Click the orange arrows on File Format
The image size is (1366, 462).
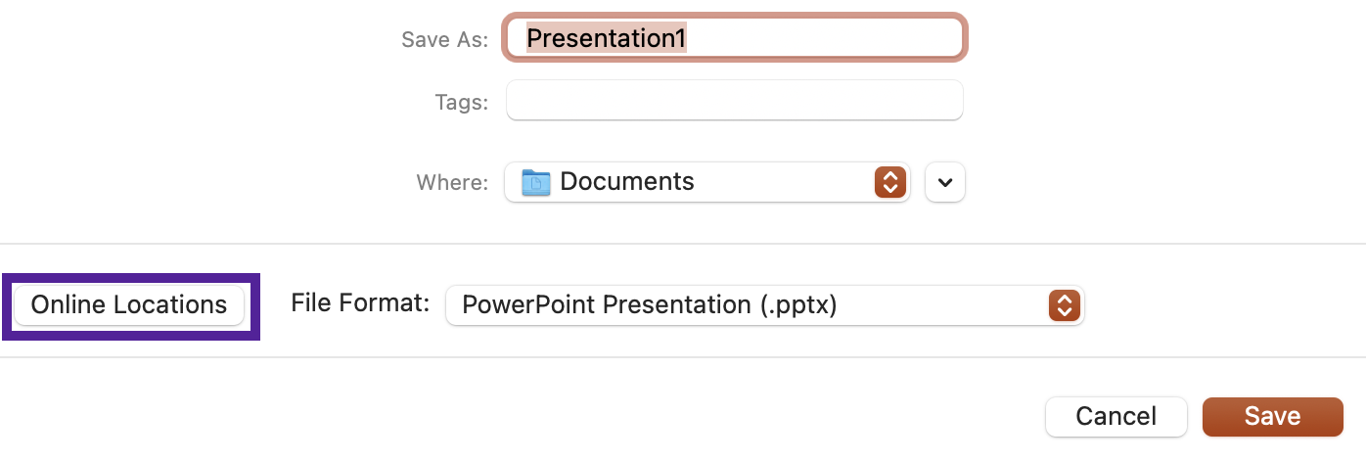1063,305
